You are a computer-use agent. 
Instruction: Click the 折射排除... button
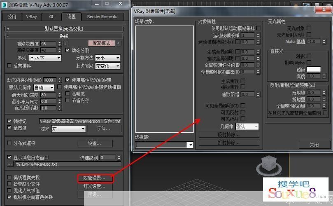point(229,143)
